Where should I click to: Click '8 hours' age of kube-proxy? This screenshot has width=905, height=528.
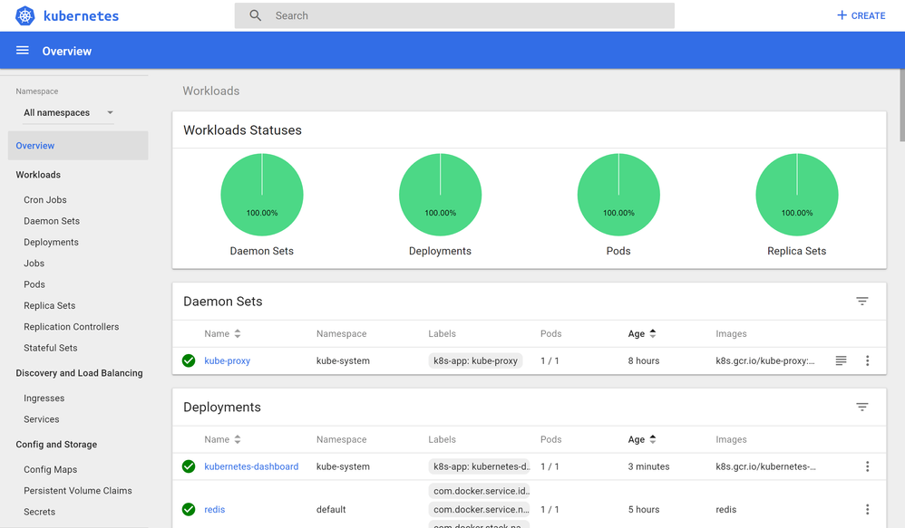pos(644,360)
